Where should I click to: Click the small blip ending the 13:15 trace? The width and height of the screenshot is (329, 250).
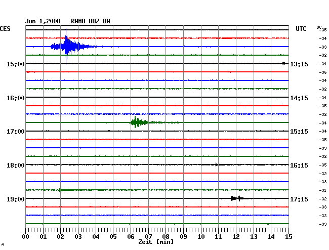coord(283,63)
